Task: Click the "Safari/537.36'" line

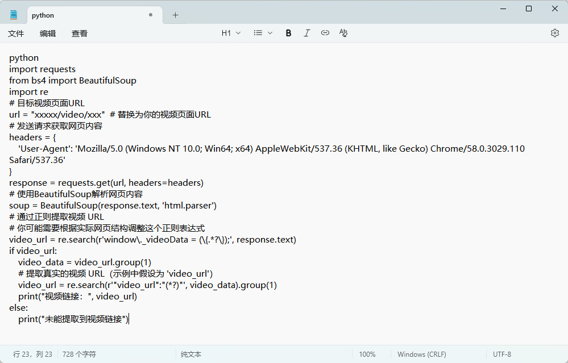Action: click(38, 160)
